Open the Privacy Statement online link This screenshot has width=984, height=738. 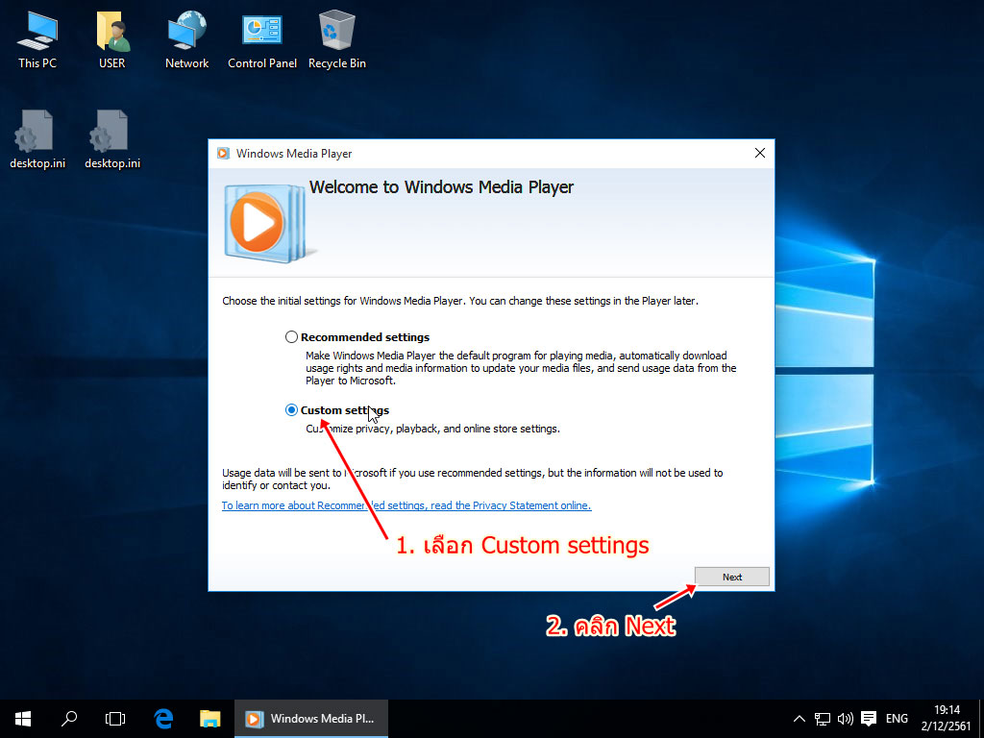click(406, 505)
